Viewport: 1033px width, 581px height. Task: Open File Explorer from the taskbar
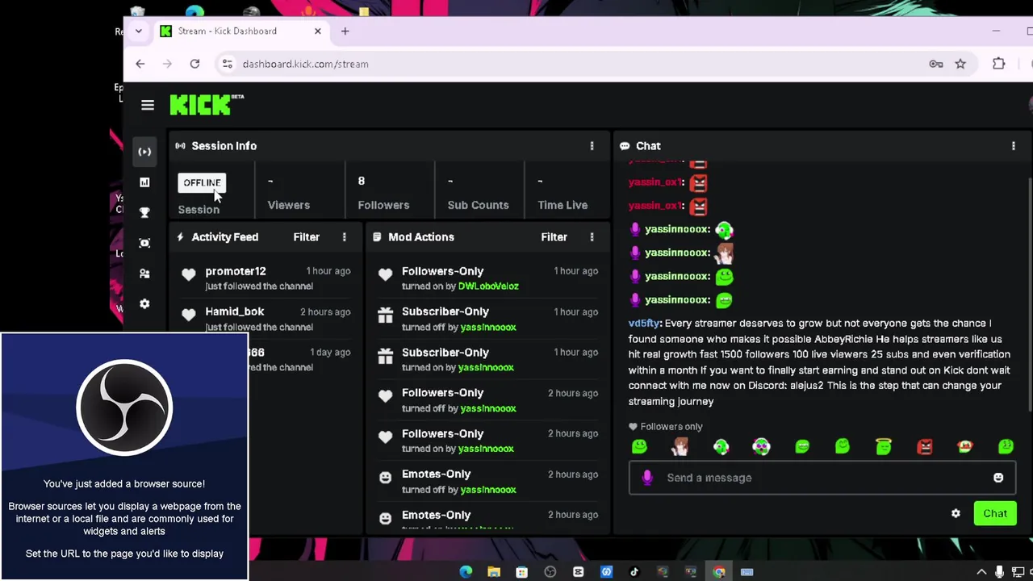coord(494,572)
